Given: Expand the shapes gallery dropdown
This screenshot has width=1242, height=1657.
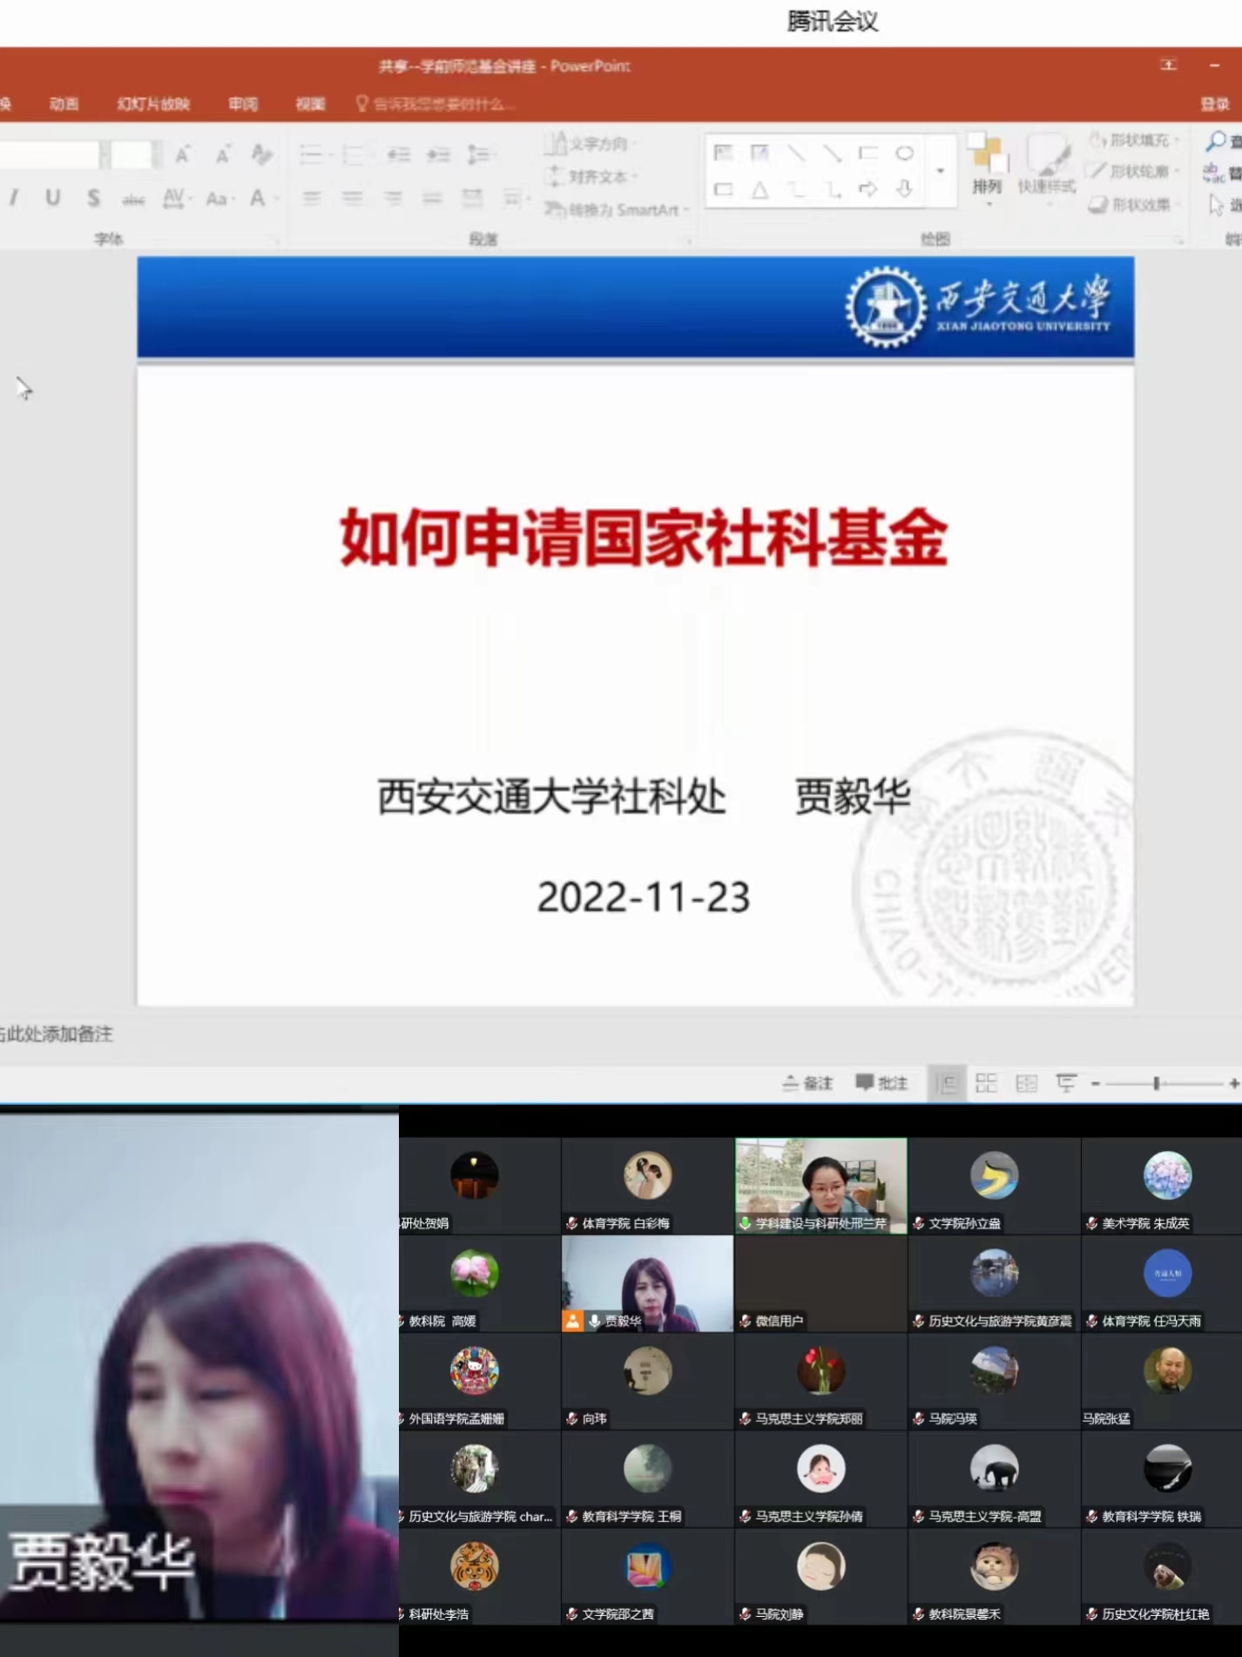Looking at the screenshot, I should pos(940,172).
